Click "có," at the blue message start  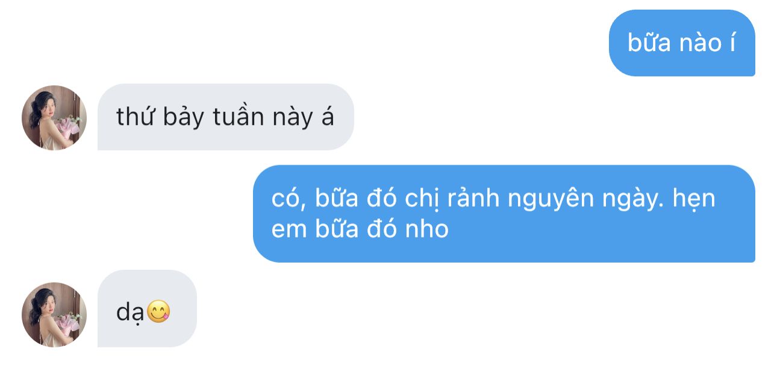290,200
